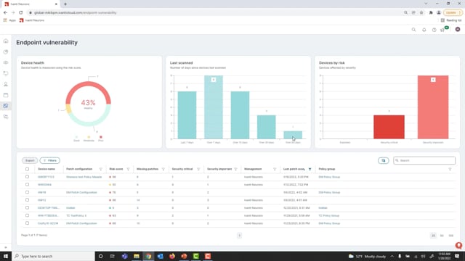Viewport: 465px width, 261px height.
Task: Open the Windows Start menu
Action: click(x=6, y=256)
